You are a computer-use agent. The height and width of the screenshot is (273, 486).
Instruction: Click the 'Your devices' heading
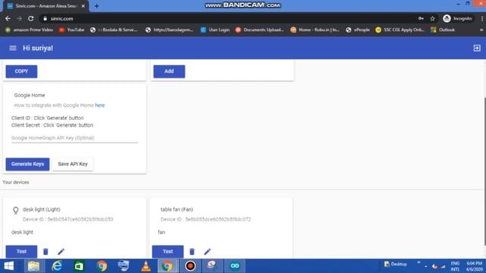[x=16, y=182]
